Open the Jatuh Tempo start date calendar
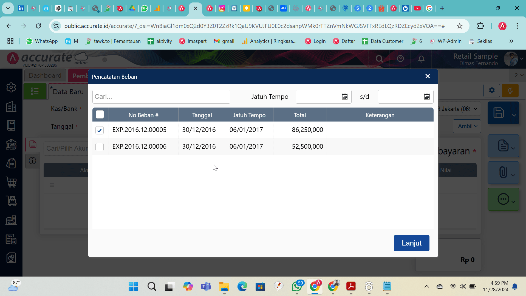Image resolution: width=526 pixels, height=296 pixels. point(344,97)
